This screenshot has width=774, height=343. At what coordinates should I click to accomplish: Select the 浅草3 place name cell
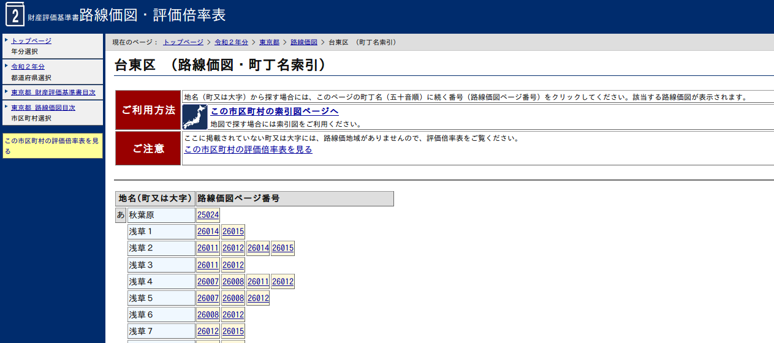click(x=161, y=265)
